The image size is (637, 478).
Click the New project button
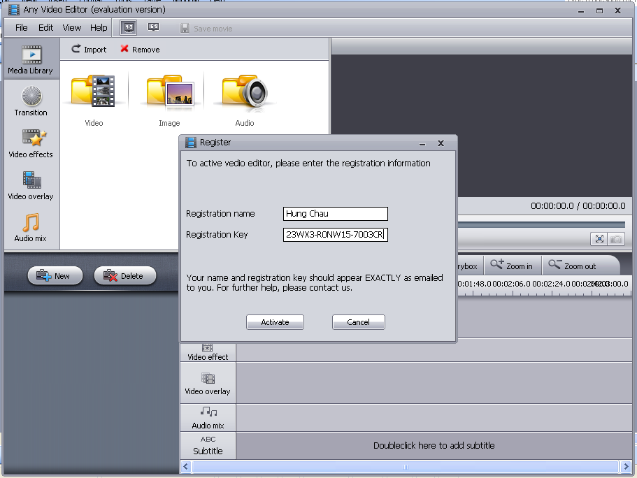(x=55, y=276)
